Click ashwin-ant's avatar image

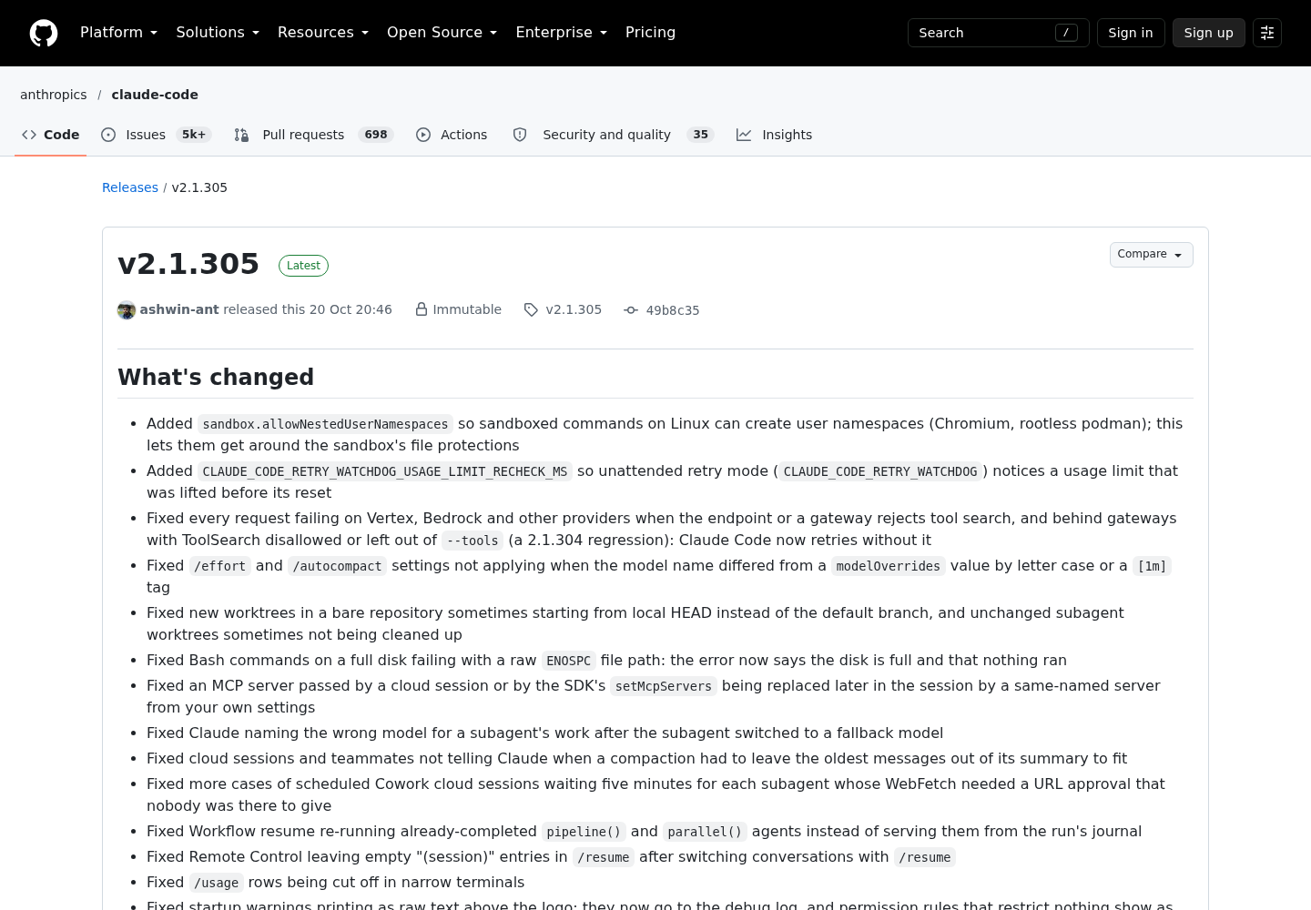point(127,310)
